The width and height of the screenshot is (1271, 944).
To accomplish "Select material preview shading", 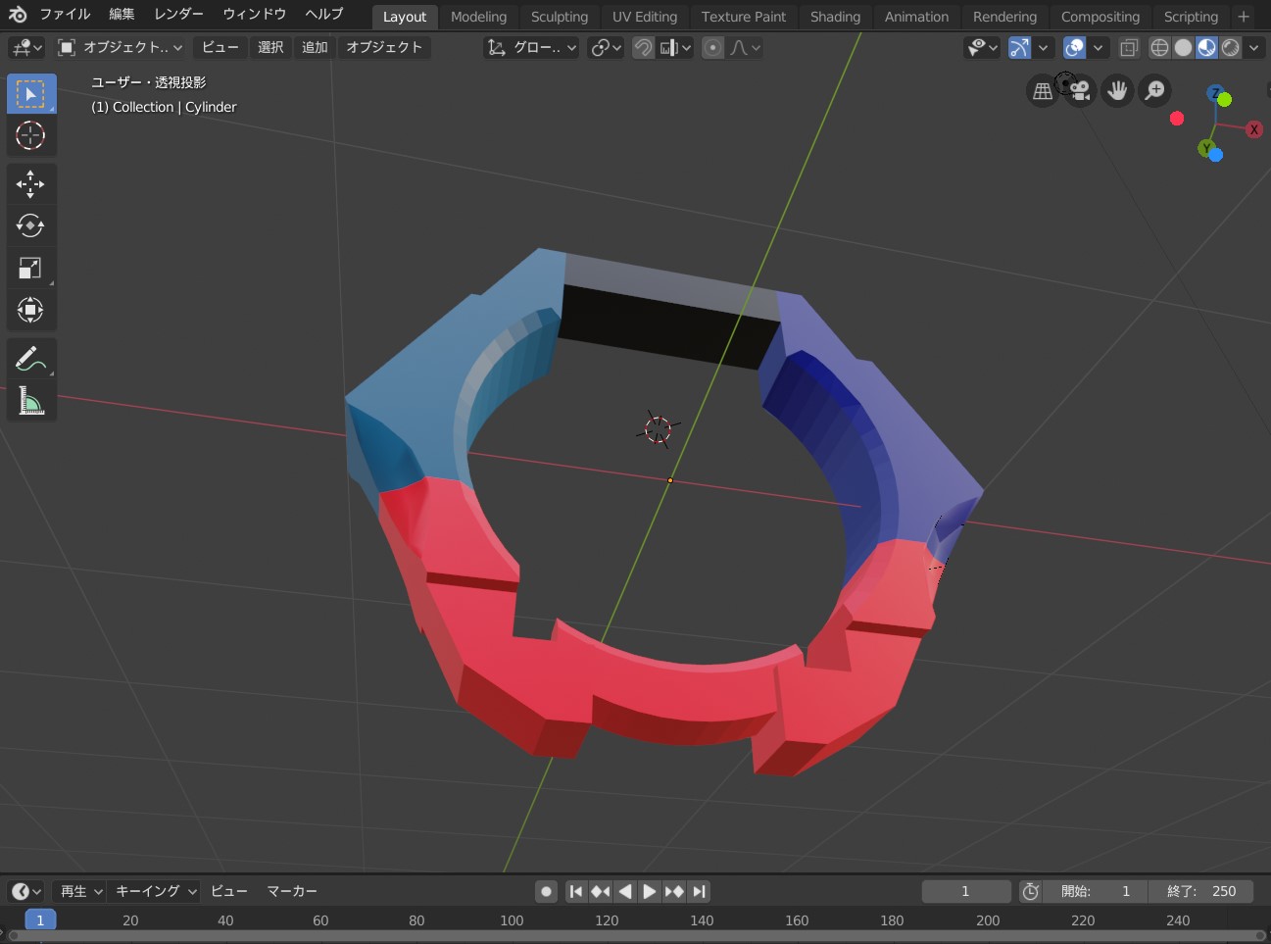I will (x=1206, y=48).
